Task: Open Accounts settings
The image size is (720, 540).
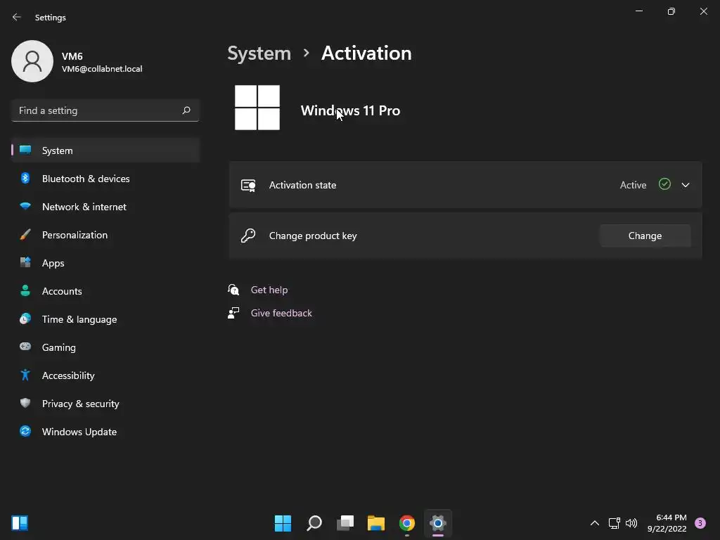Action: coord(105,291)
